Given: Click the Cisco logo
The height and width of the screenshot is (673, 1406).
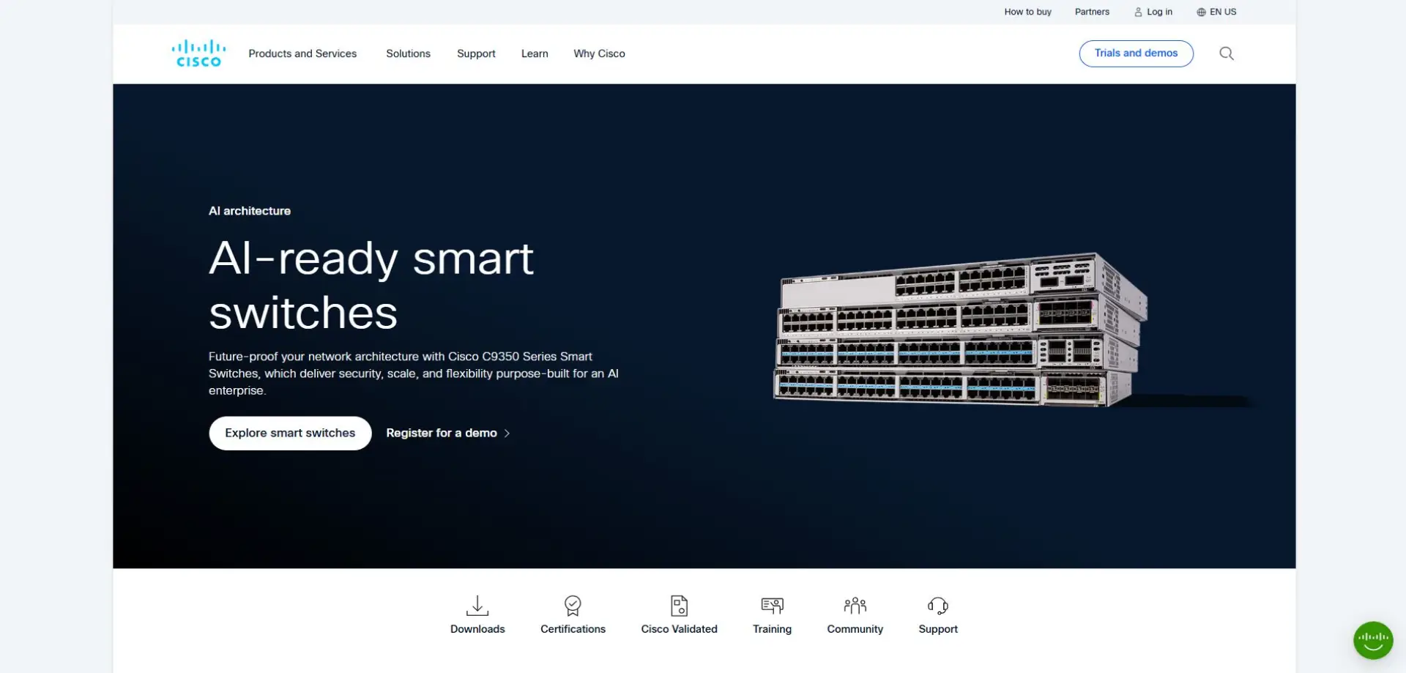Looking at the screenshot, I should tap(198, 53).
